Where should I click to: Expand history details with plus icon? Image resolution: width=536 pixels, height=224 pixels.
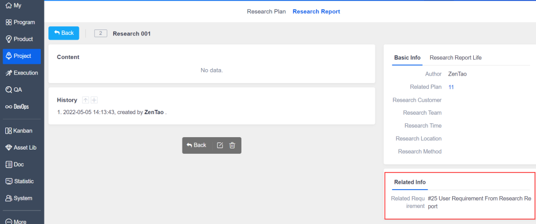(x=94, y=100)
